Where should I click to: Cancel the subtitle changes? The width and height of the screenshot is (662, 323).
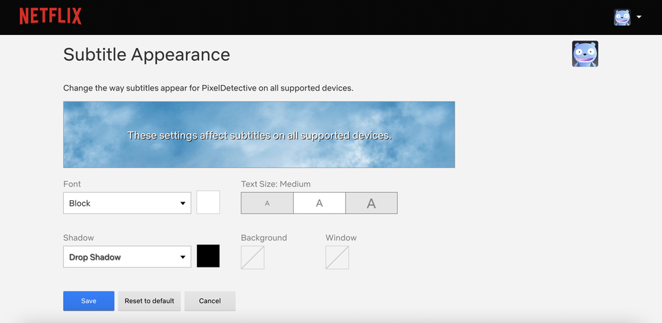coord(210,301)
